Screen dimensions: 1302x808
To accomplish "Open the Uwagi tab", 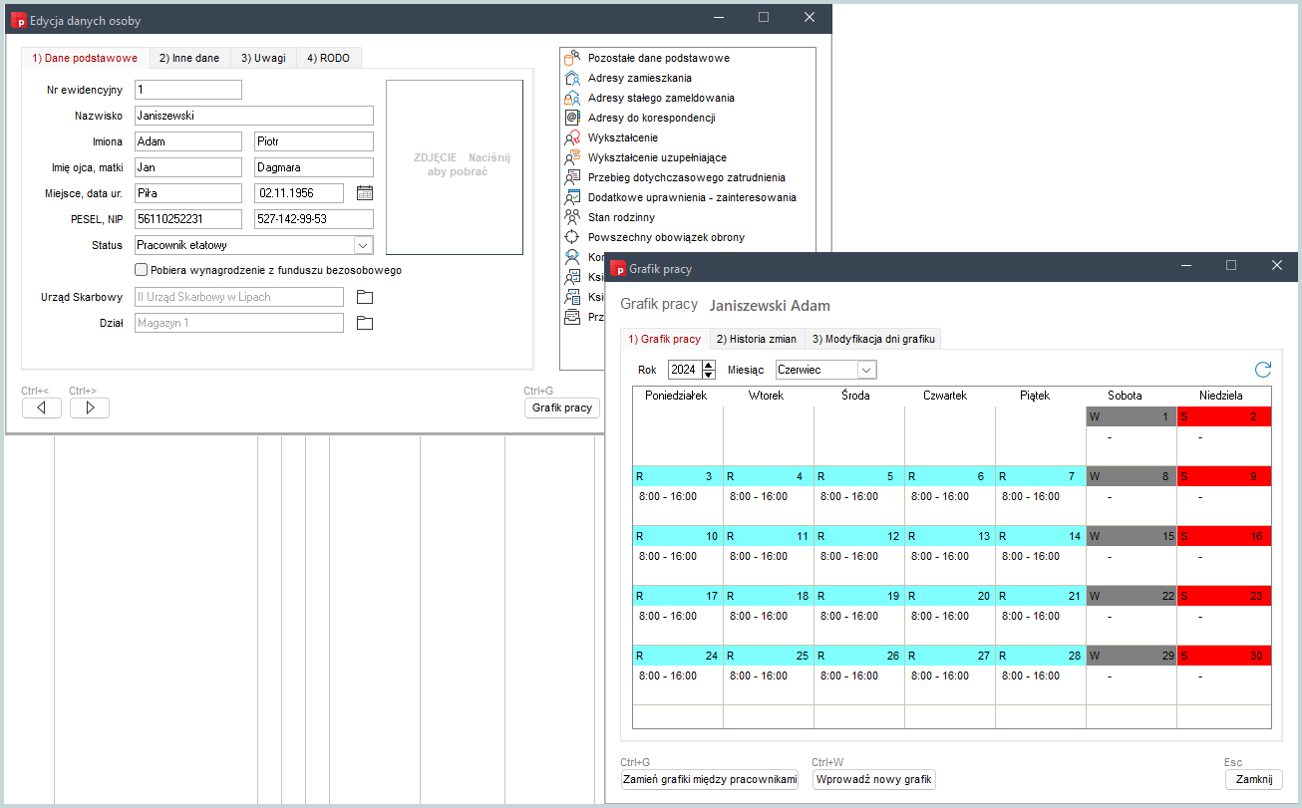I will click(x=263, y=58).
